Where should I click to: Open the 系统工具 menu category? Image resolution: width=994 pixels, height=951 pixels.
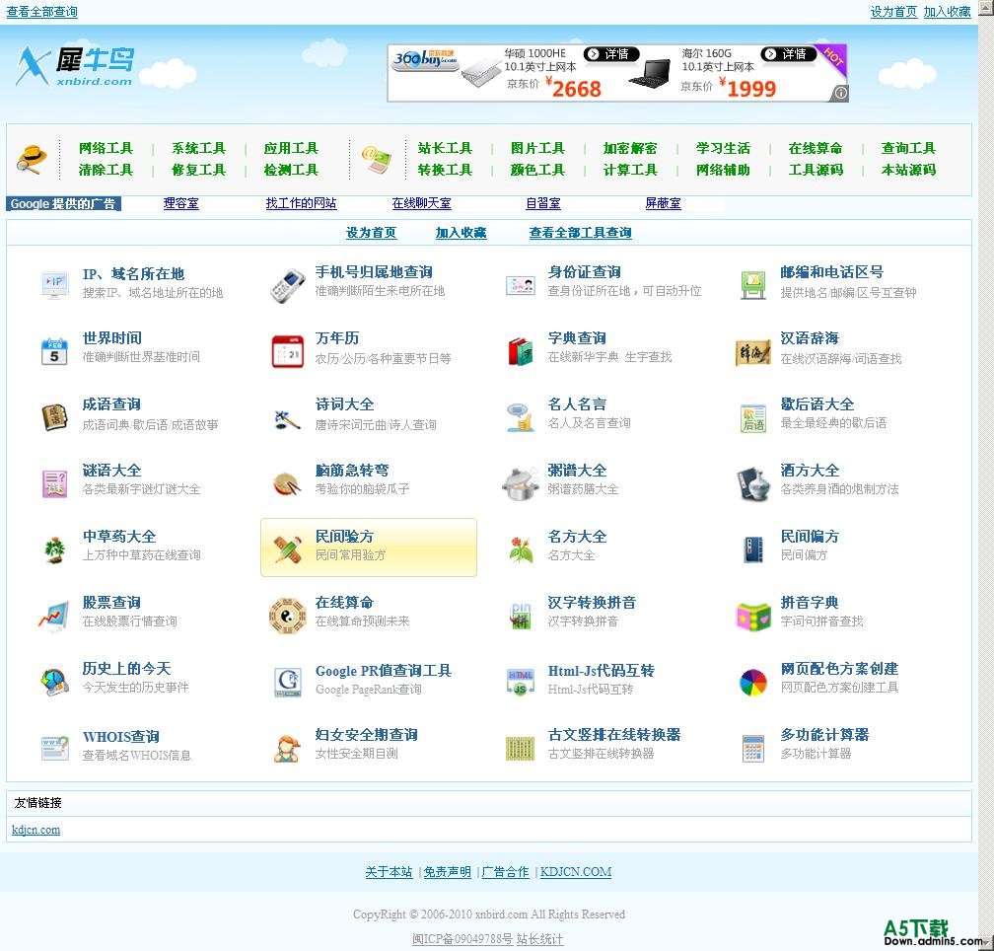point(198,148)
